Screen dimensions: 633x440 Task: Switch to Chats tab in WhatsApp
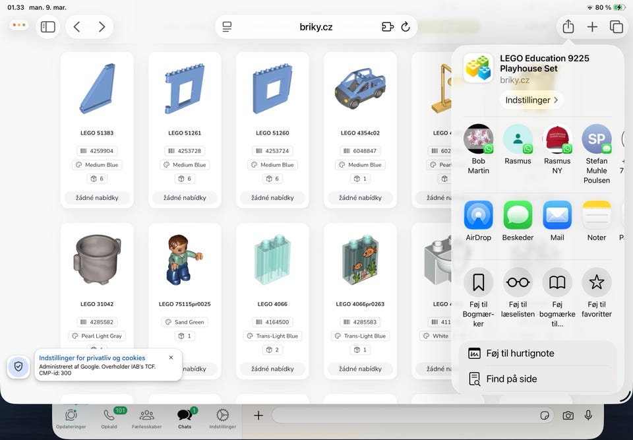[185, 419]
